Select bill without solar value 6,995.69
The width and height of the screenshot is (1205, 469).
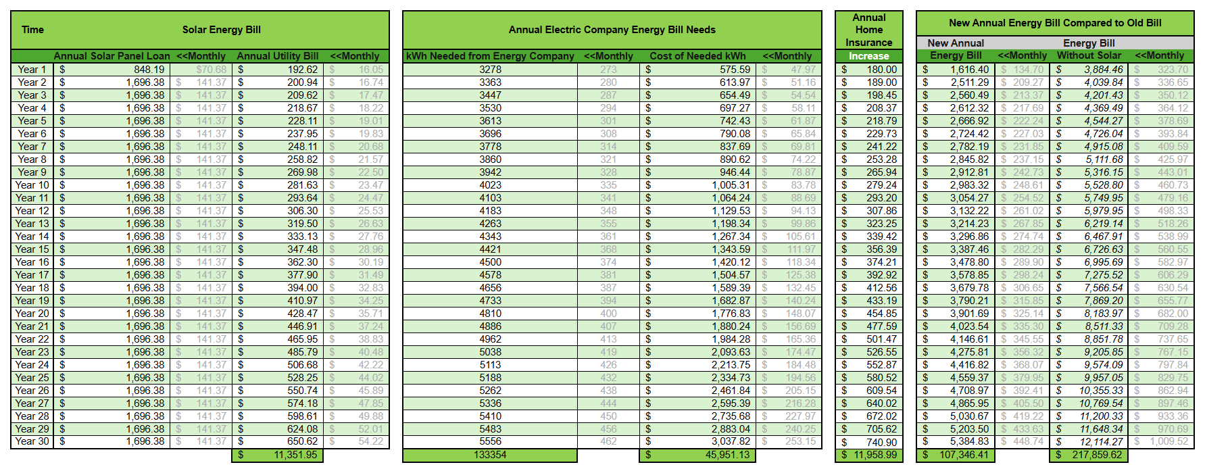(x=1089, y=262)
